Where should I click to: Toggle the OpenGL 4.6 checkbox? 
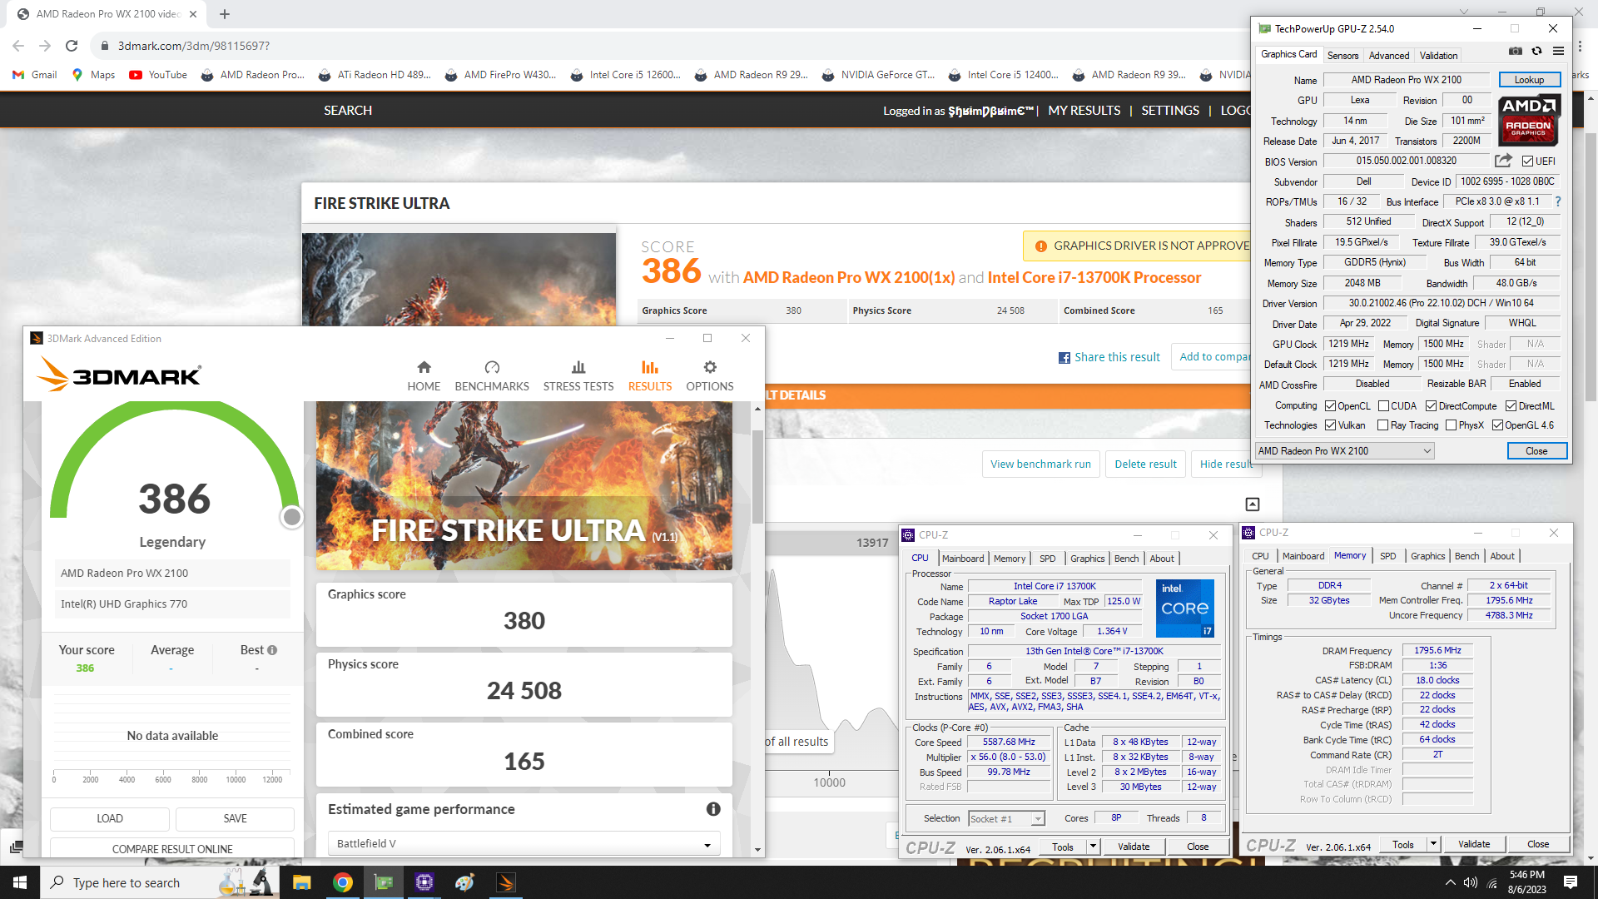click(1497, 425)
